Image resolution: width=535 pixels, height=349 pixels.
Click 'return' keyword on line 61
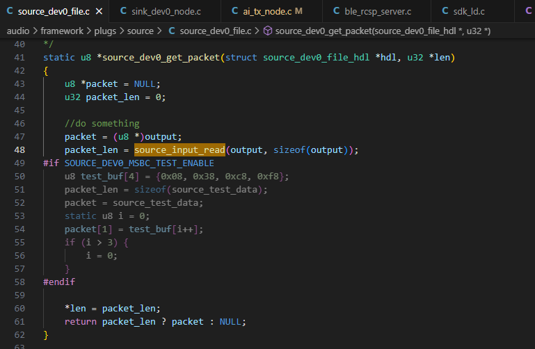click(81, 322)
